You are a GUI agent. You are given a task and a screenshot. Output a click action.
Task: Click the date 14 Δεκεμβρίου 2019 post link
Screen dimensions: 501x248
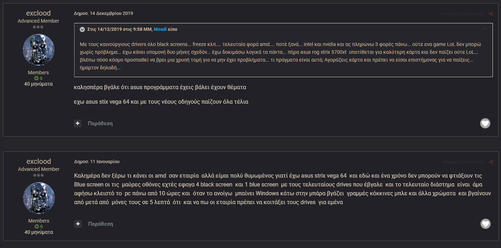click(x=103, y=13)
